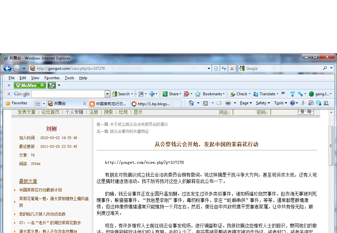
Task: Switch to the http://1.bp.blogs tab
Action: [151, 104]
